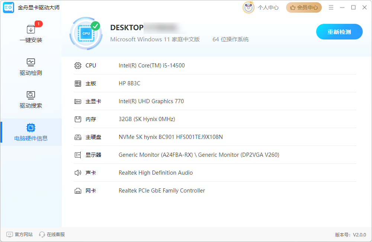The width and height of the screenshot is (372, 242).
Task: Click the 主硬盘 hard disk icon
Action: click(x=78, y=137)
